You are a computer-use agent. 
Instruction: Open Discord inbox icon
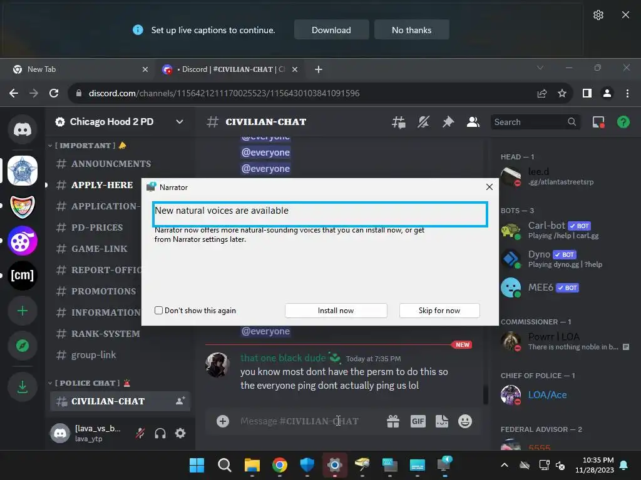598,122
